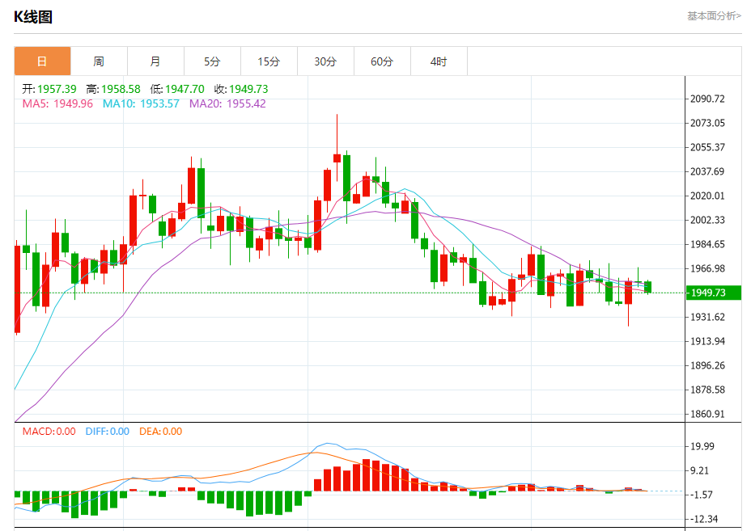This screenshot has height=531, width=751.
Task: Click the last green candlestick on the chart
Action: [648, 287]
